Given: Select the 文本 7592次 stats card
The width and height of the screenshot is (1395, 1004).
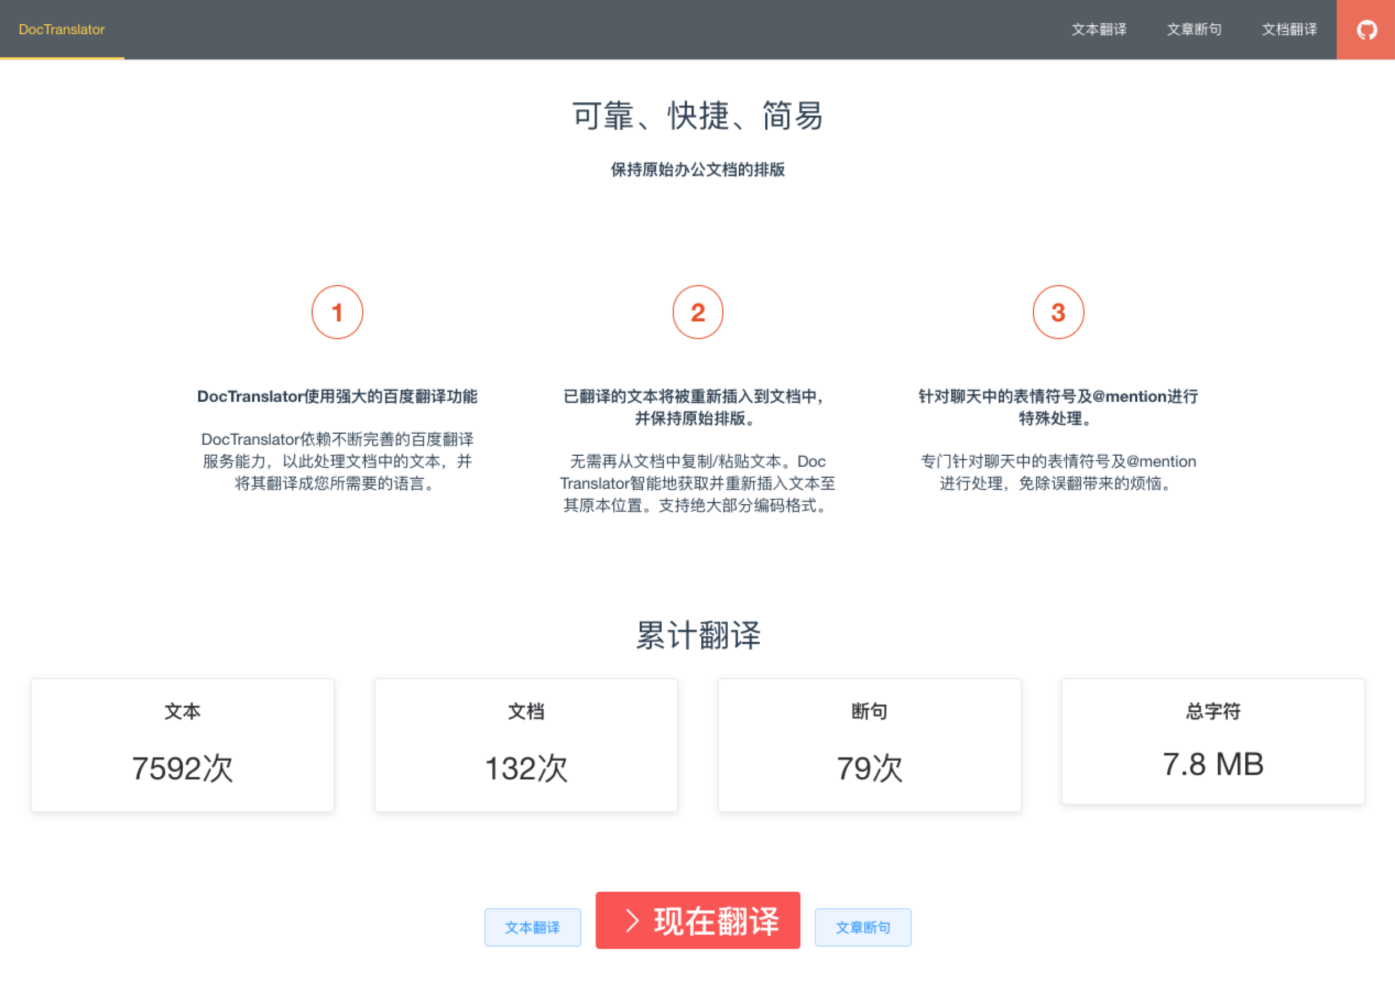Looking at the screenshot, I should pyautogui.click(x=183, y=745).
